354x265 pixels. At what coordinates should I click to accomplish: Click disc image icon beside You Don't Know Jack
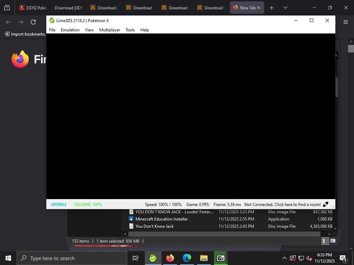(x=131, y=226)
